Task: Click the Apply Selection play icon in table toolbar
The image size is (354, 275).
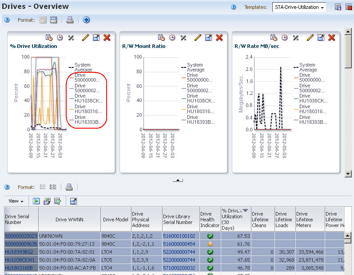Action: click(x=36, y=201)
